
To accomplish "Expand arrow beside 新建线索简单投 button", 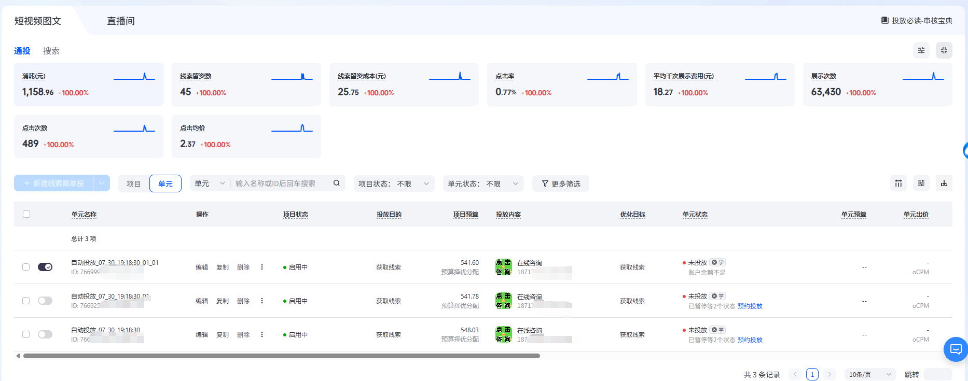I will (x=102, y=183).
